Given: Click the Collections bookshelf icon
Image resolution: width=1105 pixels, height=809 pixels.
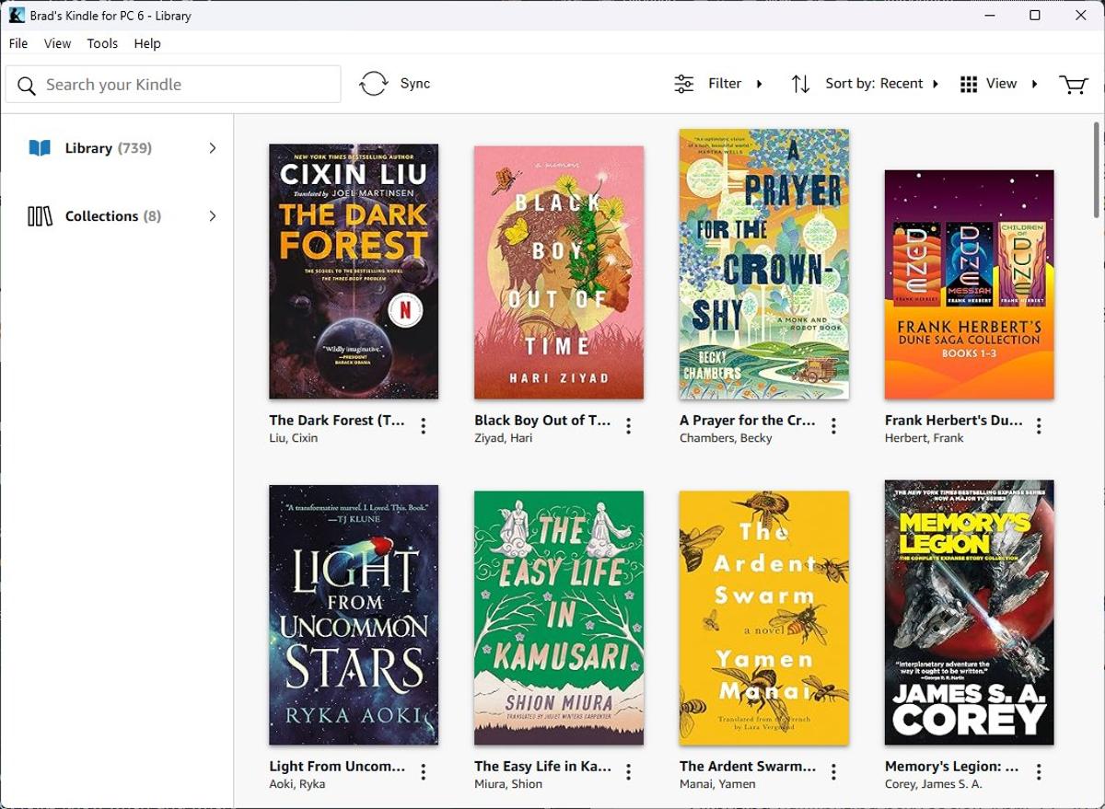Looking at the screenshot, I should click(40, 216).
